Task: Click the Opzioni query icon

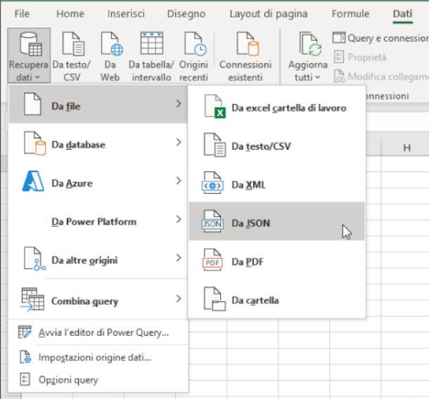Action: pos(25,379)
